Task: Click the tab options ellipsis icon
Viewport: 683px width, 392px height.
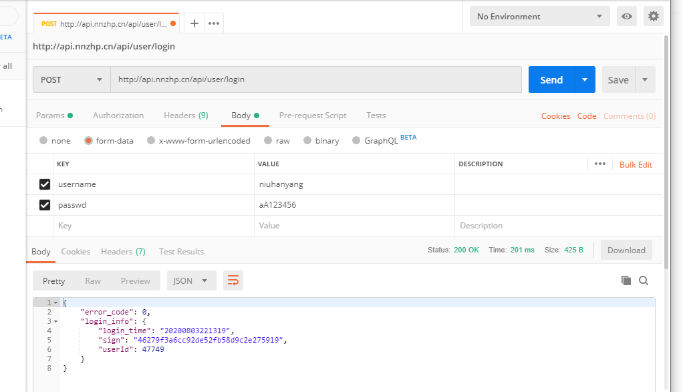Action: (x=214, y=23)
